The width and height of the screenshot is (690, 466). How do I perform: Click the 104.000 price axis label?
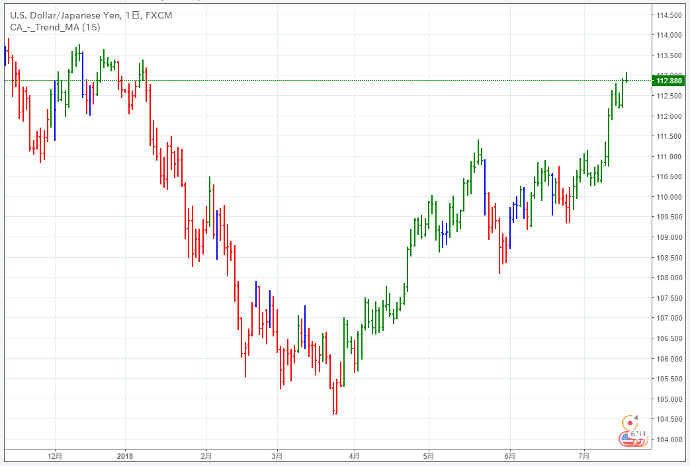(669, 440)
